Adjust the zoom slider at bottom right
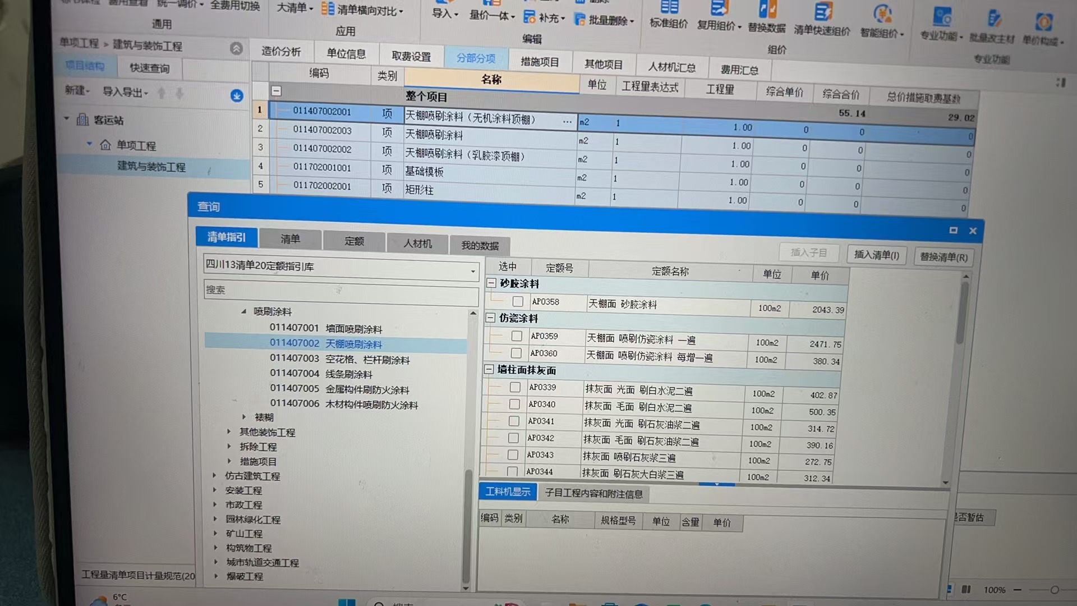The height and width of the screenshot is (606, 1077). click(1055, 590)
